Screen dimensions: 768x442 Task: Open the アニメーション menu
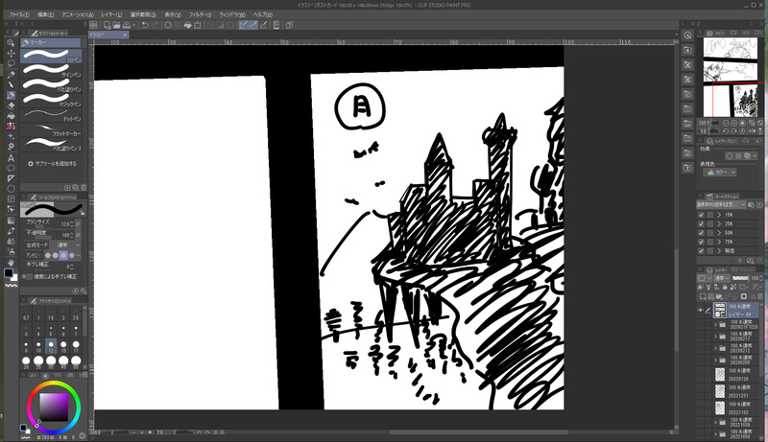click(x=78, y=14)
